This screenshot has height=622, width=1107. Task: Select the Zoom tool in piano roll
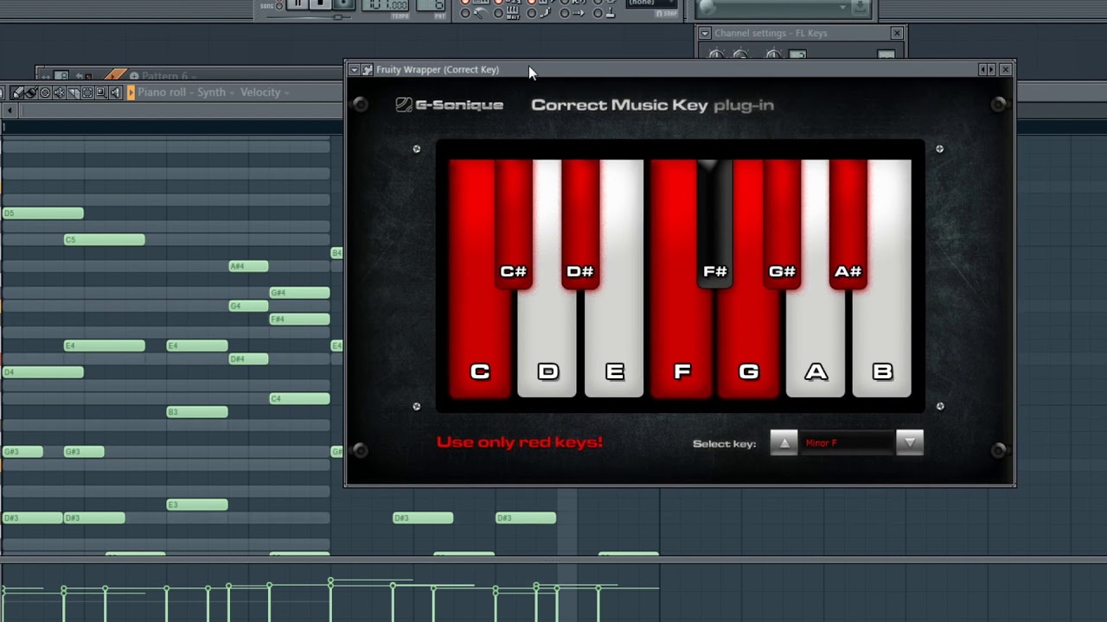click(x=101, y=92)
